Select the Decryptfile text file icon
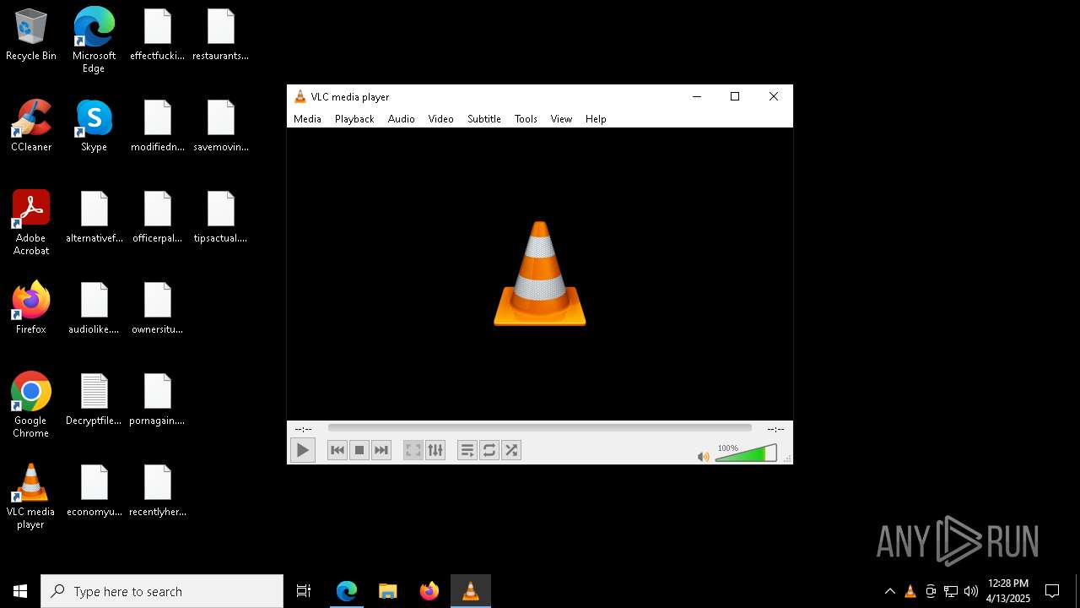The width and height of the screenshot is (1080, 608). click(94, 400)
